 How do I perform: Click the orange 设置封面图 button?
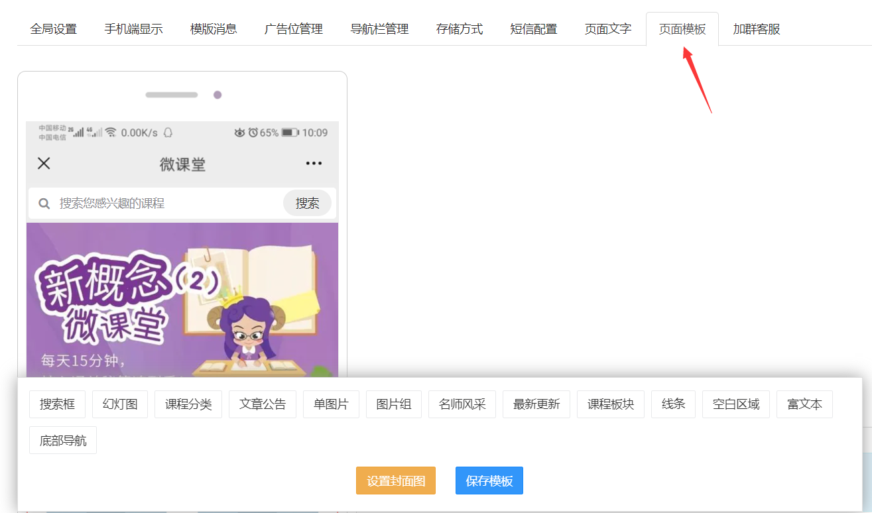[396, 481]
